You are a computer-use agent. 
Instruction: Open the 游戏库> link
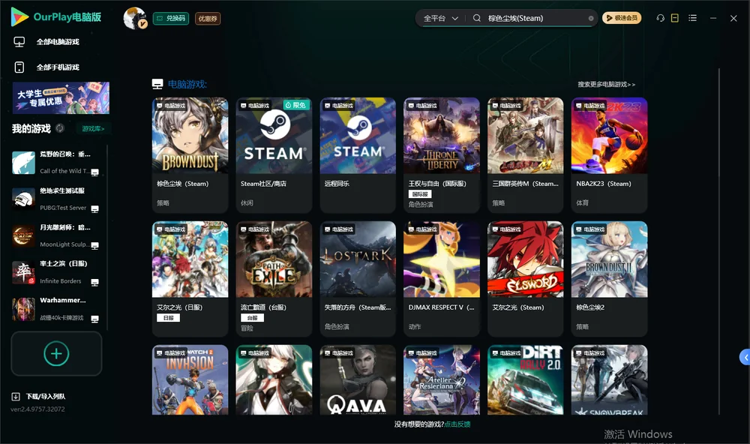[x=93, y=129]
